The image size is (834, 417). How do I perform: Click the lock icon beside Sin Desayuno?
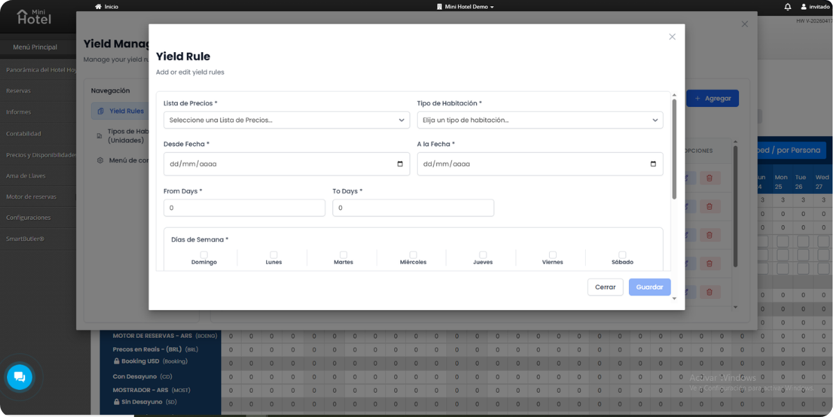(x=117, y=402)
